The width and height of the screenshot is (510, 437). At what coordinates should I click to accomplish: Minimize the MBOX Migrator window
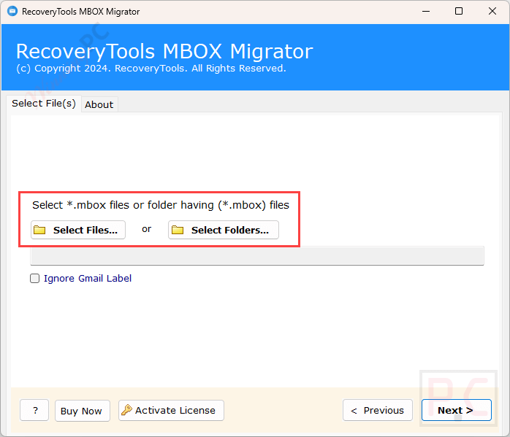pyautogui.click(x=426, y=12)
